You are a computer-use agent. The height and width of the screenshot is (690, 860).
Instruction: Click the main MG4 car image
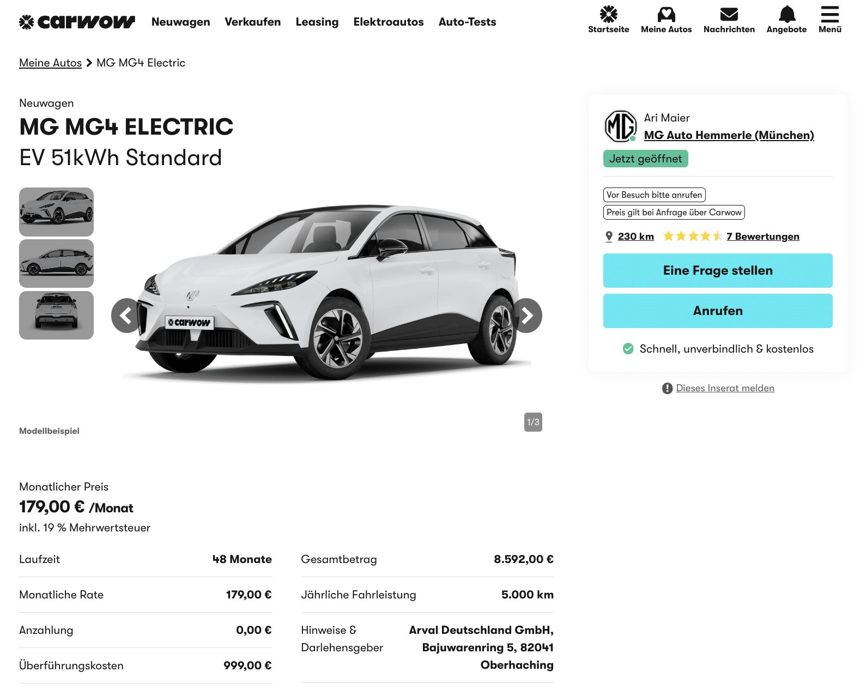pos(327,294)
